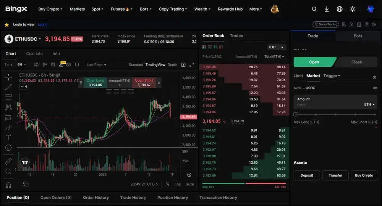The width and height of the screenshot is (382, 206).
Task: Open the Markets menu item
Action: 77,9
